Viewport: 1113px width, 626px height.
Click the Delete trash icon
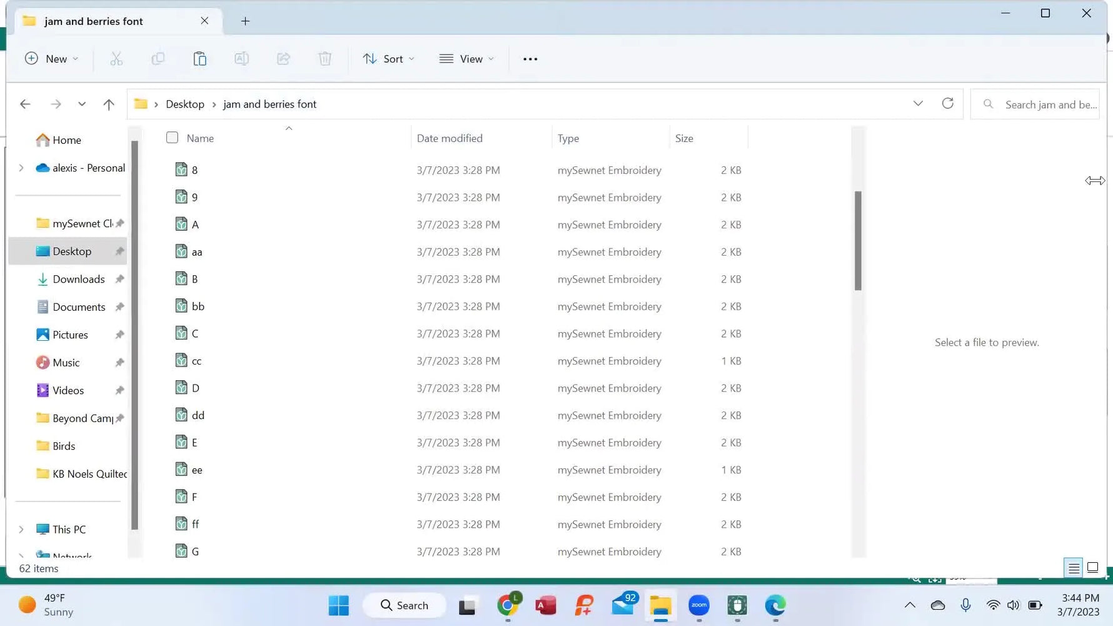tap(325, 59)
